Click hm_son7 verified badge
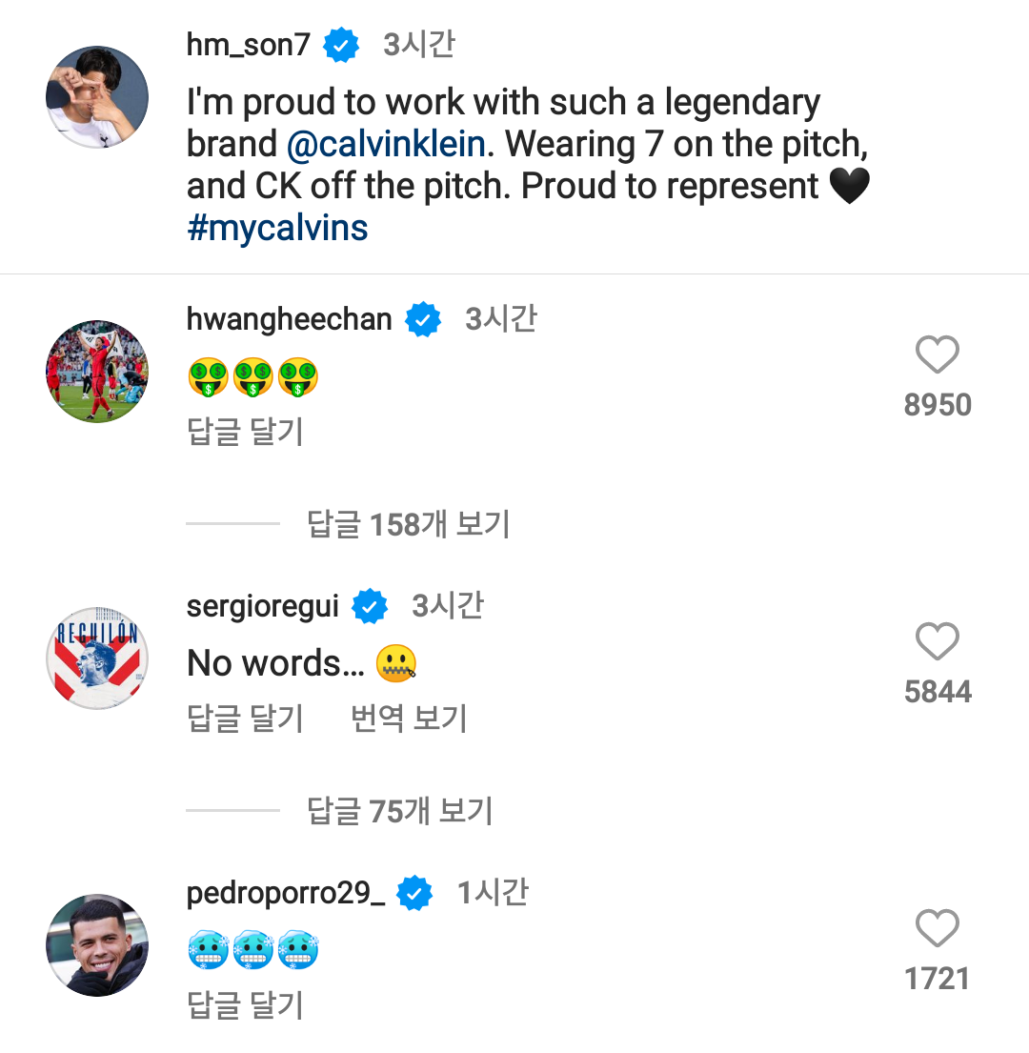 (341, 45)
